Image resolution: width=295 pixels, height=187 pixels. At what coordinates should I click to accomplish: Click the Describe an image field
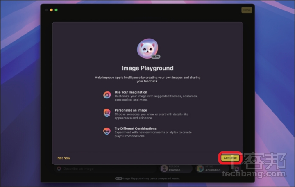(x=105, y=169)
